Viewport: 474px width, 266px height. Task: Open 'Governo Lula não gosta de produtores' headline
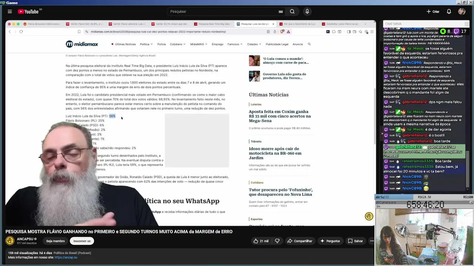[284, 76]
